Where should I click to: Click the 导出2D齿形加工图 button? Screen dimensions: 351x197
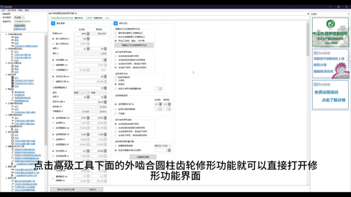tap(66, 189)
